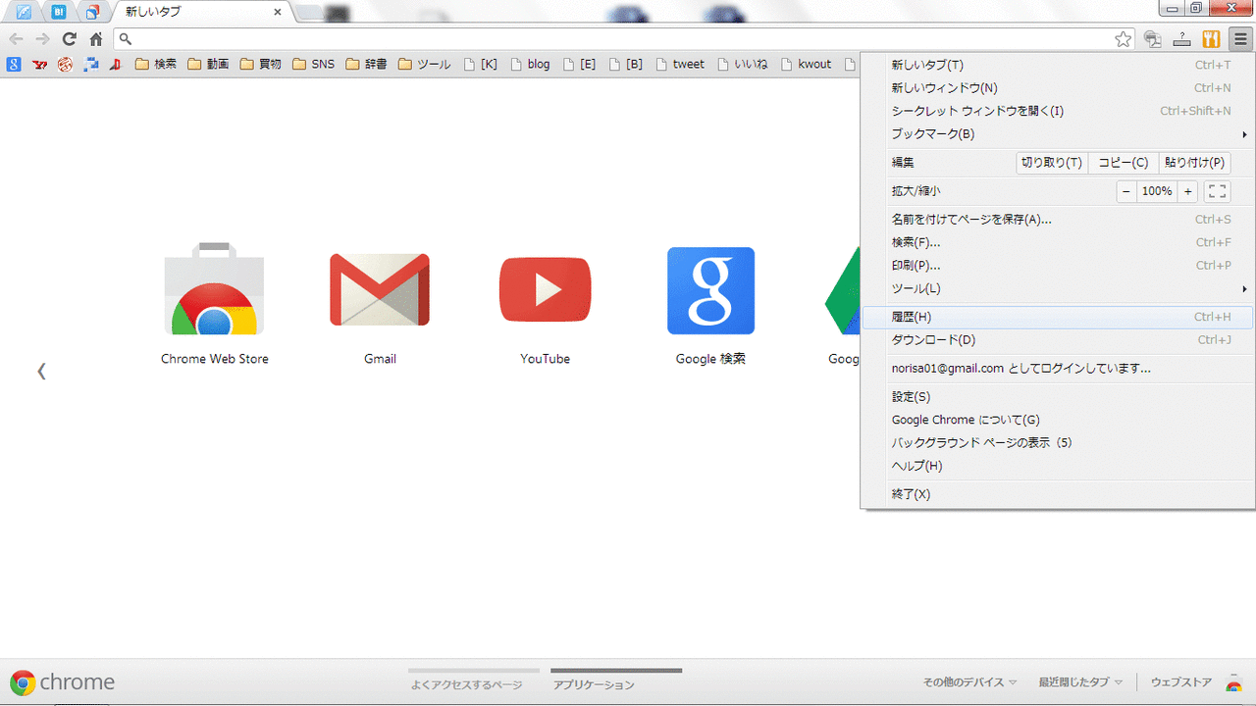Expand the ブックマーク(B) submenu

click(1058, 133)
